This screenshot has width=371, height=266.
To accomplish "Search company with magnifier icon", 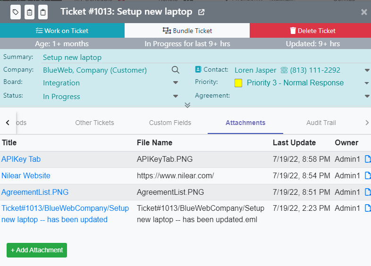I will coord(175,70).
